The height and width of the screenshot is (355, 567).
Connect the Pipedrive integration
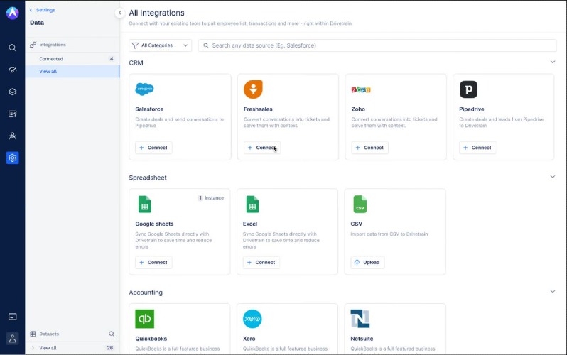coord(477,148)
